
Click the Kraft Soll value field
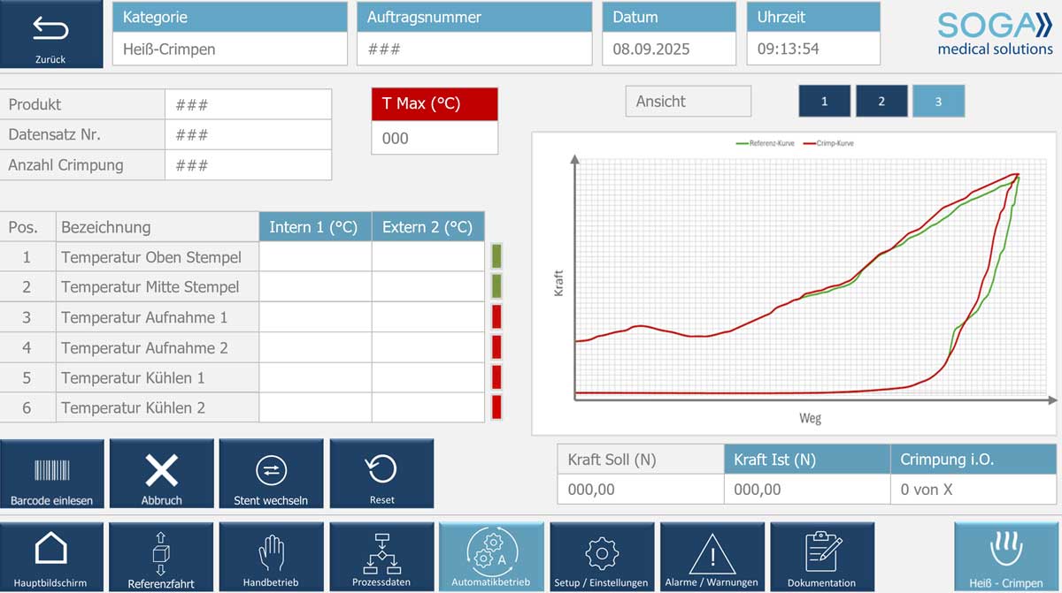[x=640, y=489]
